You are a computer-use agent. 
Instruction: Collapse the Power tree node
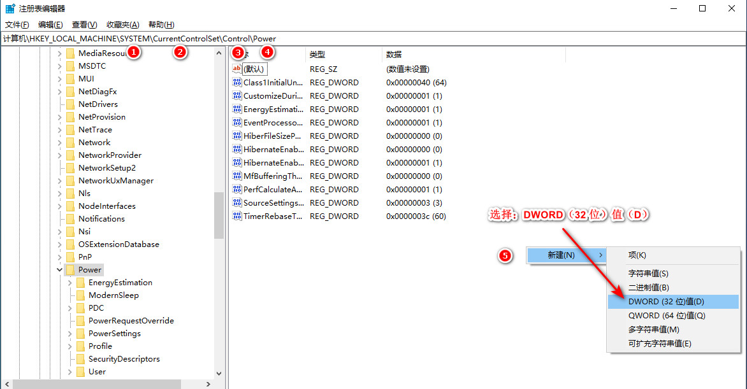click(x=59, y=270)
